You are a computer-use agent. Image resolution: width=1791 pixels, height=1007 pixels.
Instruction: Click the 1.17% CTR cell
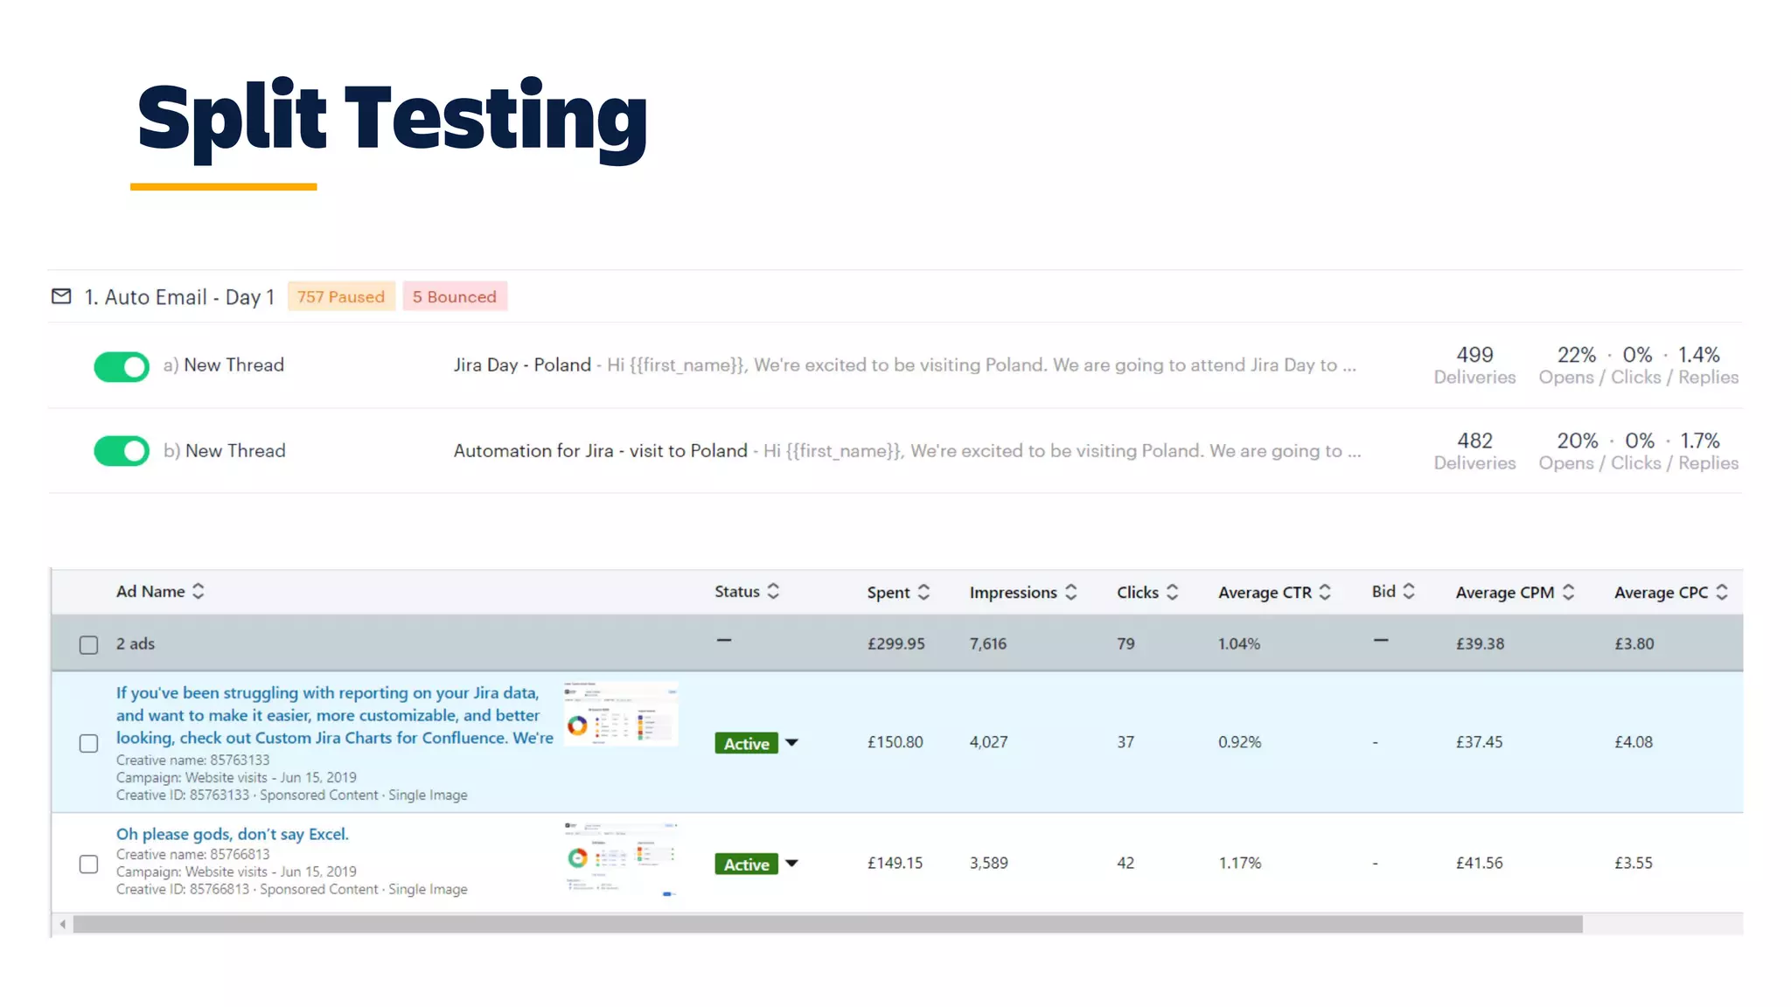coord(1239,864)
